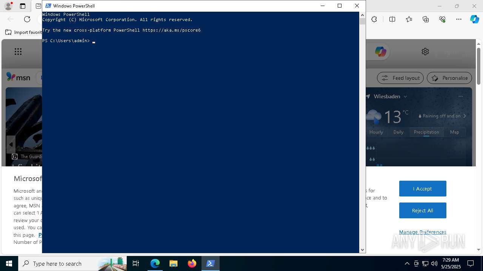The image size is (483, 271).
Task: Open MSN app launcher grid
Action: 18,52
